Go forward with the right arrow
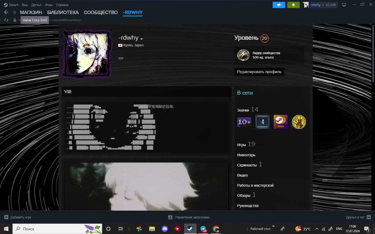 point(14,12)
